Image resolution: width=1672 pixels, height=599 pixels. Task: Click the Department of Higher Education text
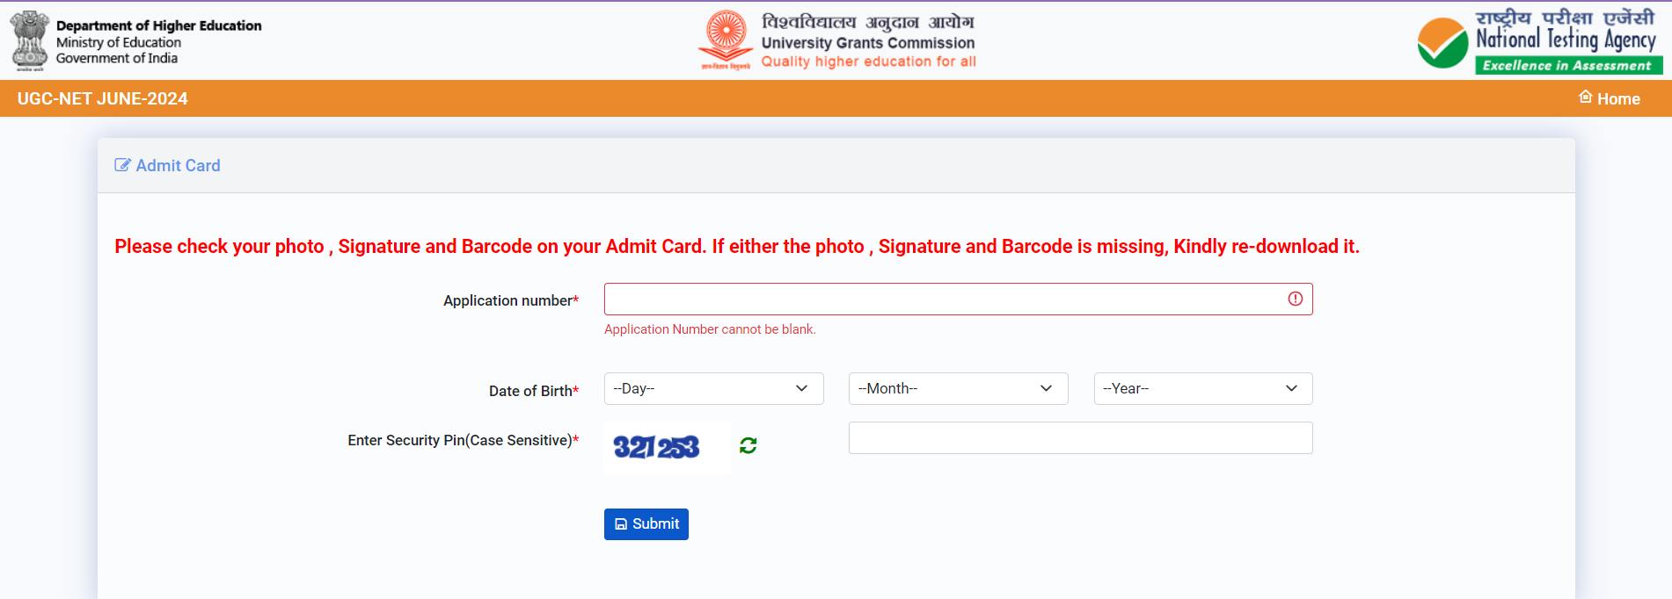158,25
